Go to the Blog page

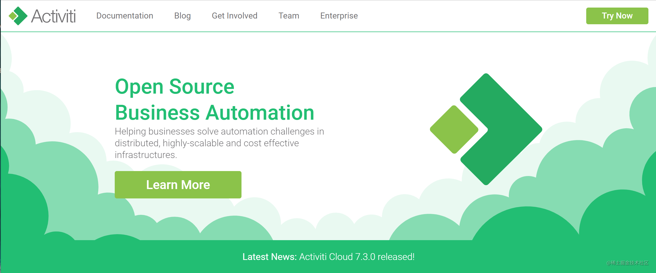182,16
